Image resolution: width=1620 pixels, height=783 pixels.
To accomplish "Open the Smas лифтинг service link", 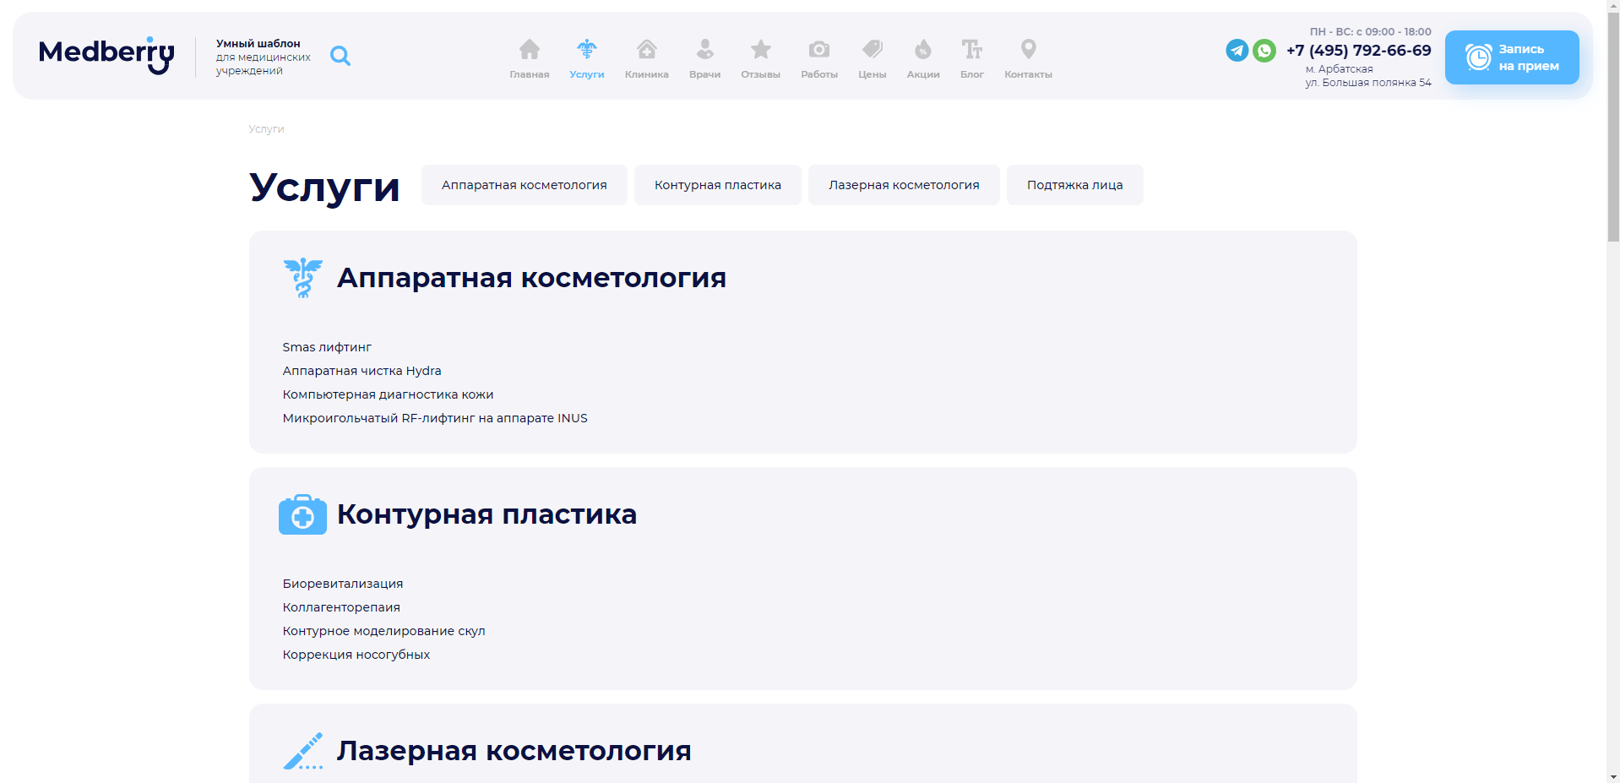I will pyautogui.click(x=327, y=347).
